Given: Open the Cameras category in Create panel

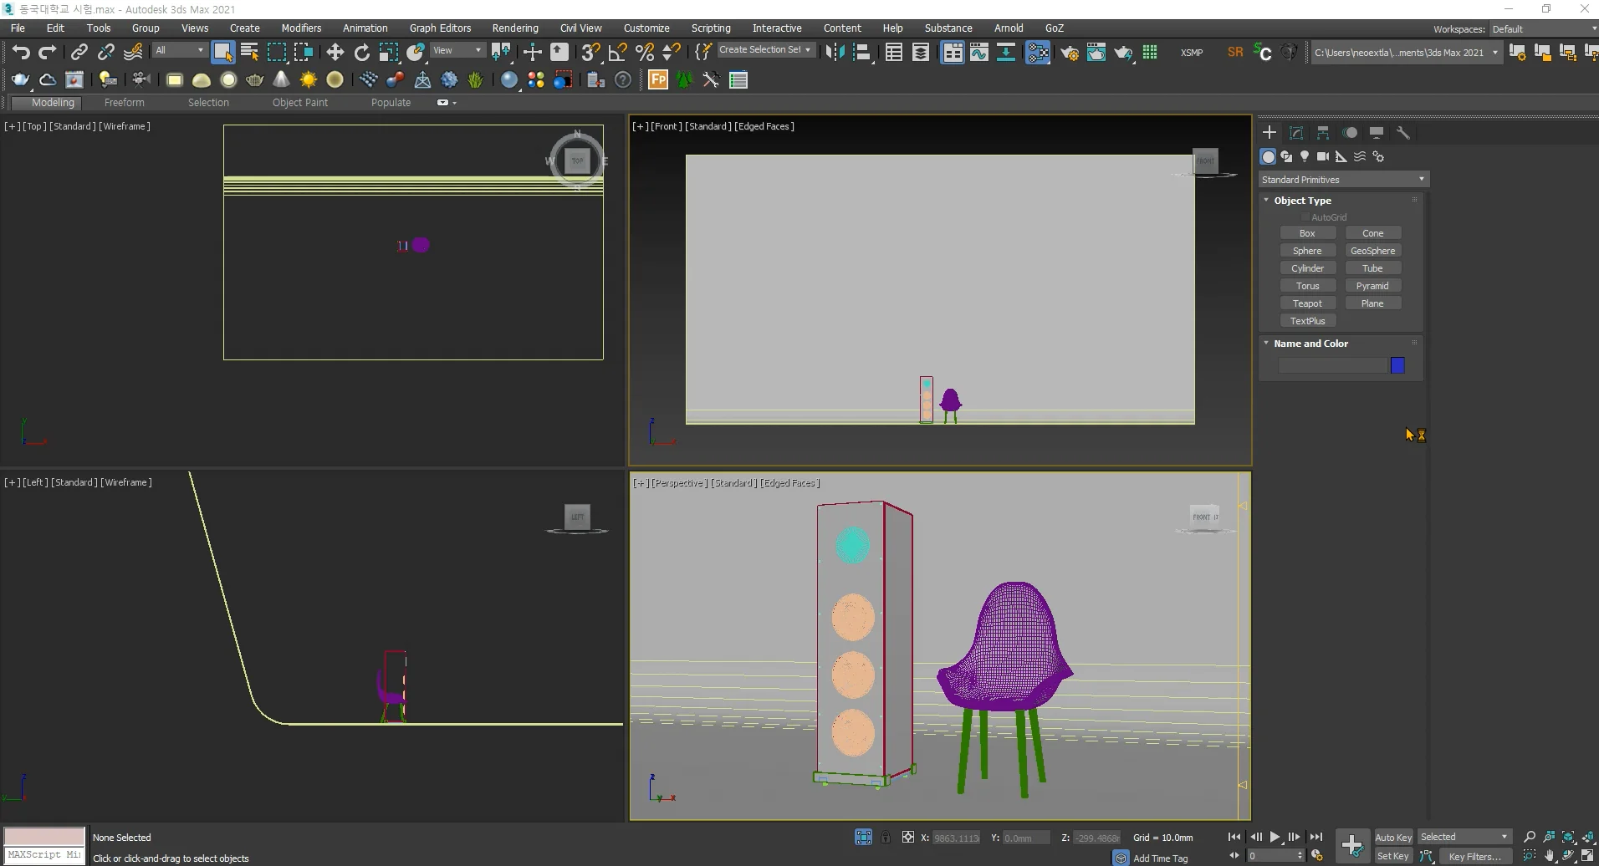Looking at the screenshot, I should [x=1322, y=157].
